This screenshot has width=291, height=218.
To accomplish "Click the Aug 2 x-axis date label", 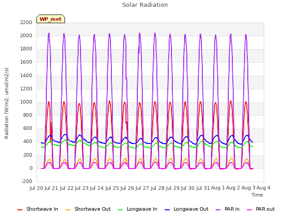I will (x=233, y=188).
